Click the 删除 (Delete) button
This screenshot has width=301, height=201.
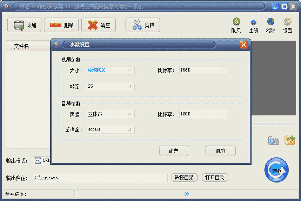[61, 25]
